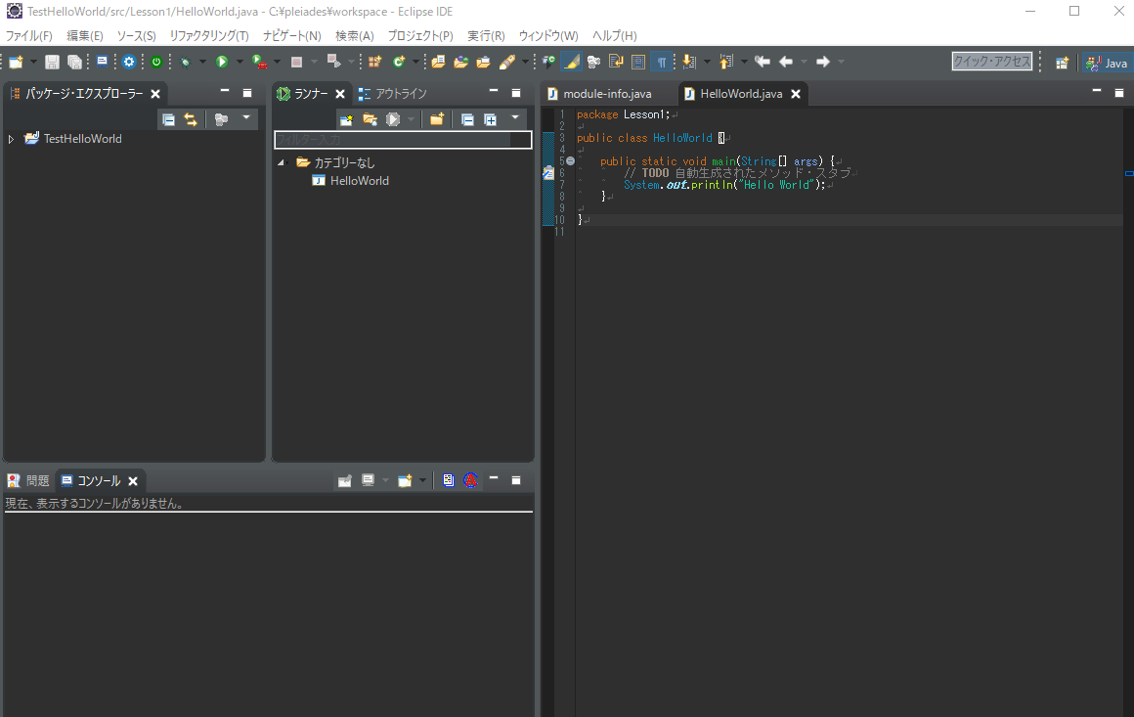Image resolution: width=1134 pixels, height=717 pixels.
Task: Open the Runner view menu dropdown arrow
Action: [515, 117]
